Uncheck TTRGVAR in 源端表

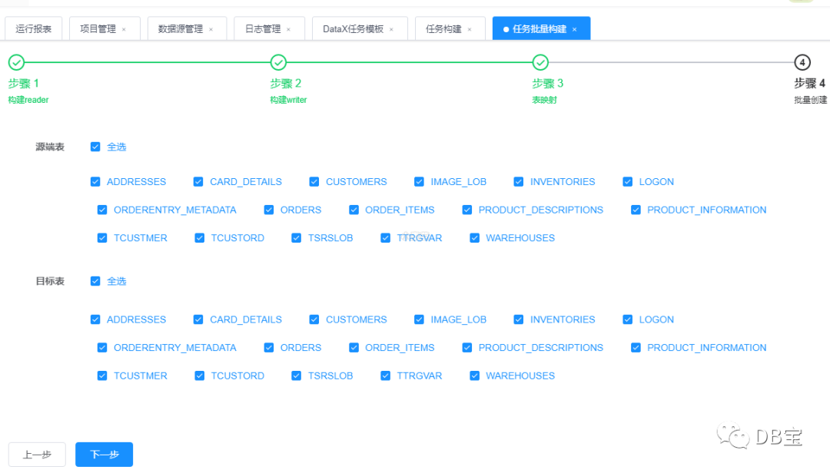385,237
